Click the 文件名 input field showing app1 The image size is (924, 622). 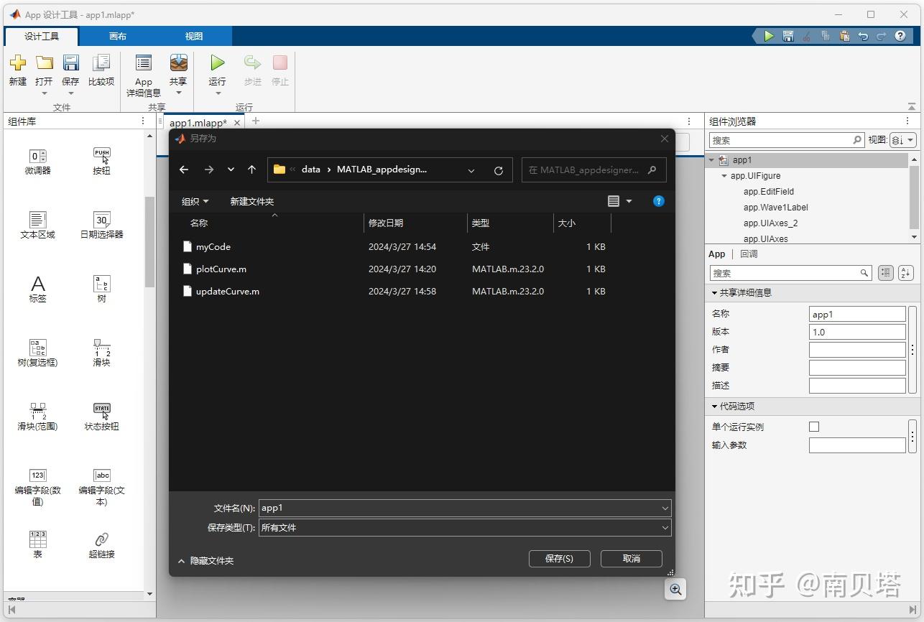(x=460, y=508)
